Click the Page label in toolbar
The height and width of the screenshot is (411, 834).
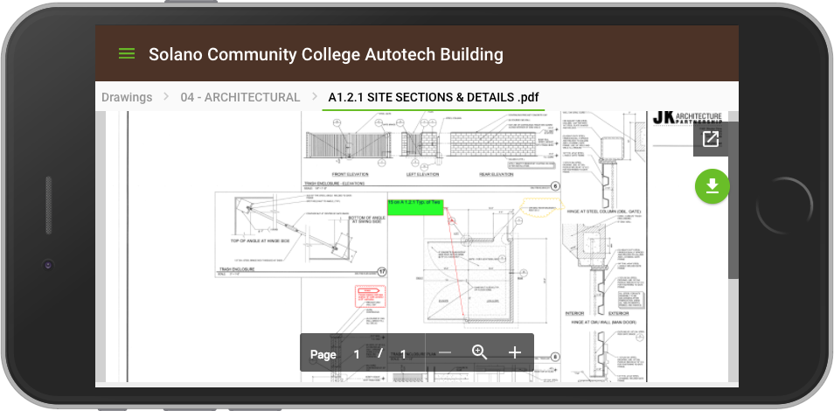pos(323,354)
